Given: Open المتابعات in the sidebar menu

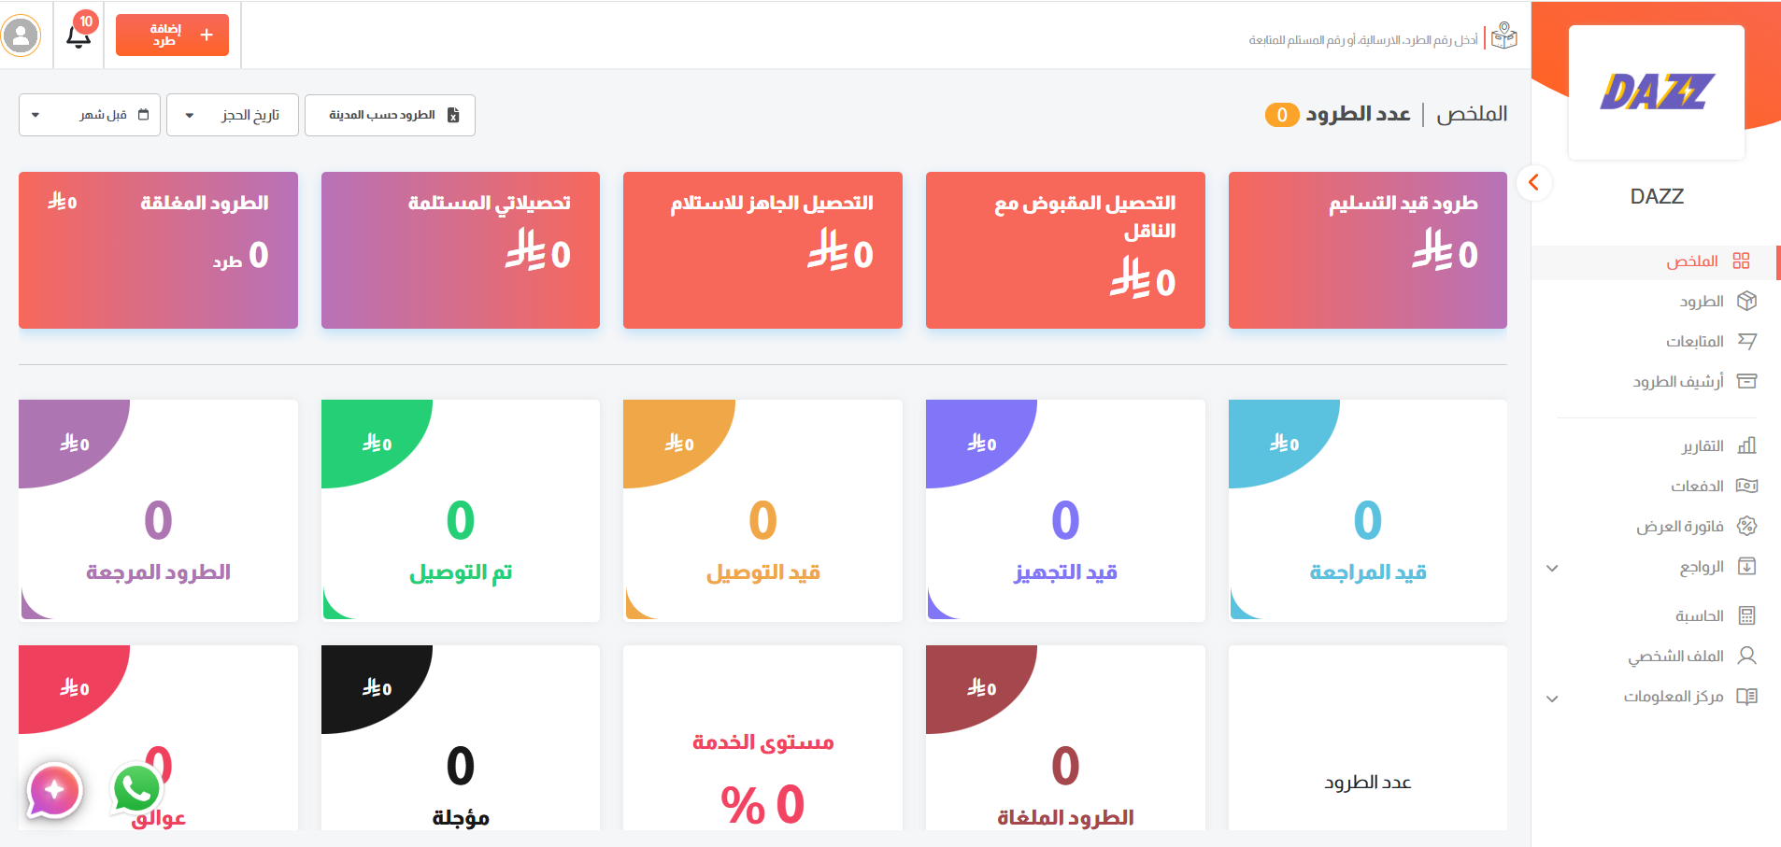Looking at the screenshot, I should pyautogui.click(x=1694, y=342).
